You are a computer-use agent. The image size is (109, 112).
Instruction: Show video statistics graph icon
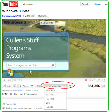point(104,86)
